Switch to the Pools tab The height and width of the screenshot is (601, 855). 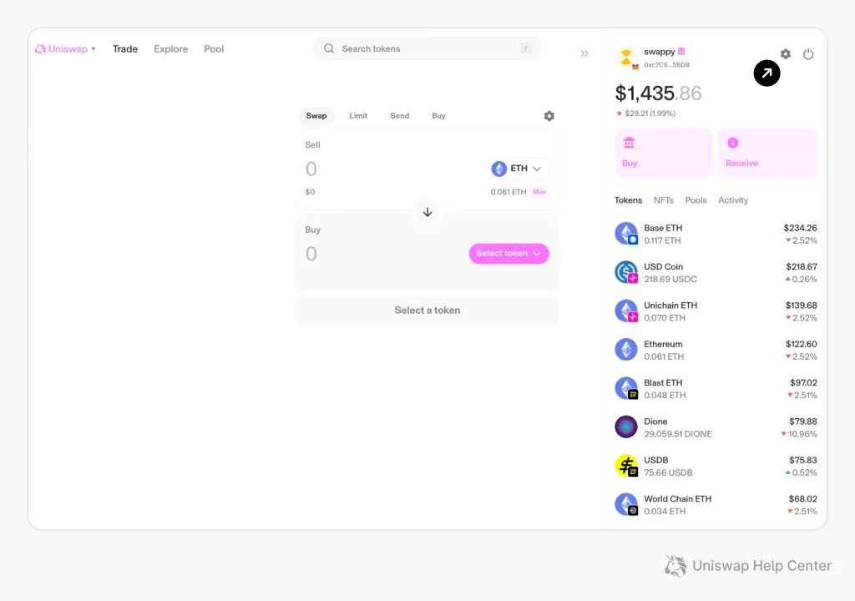click(x=696, y=200)
